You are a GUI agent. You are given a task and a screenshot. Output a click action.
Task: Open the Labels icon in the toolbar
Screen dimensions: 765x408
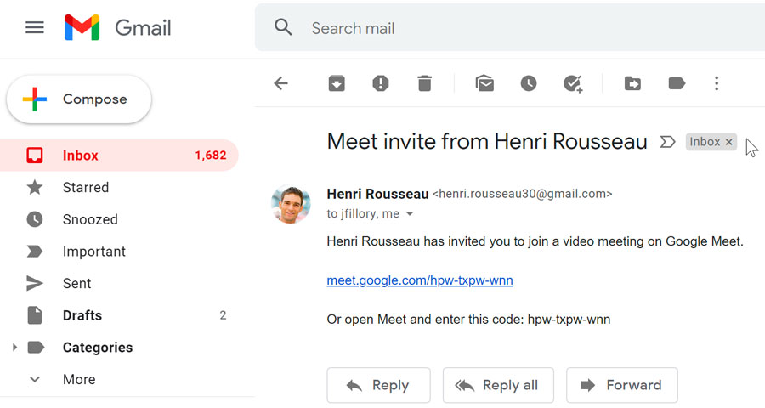pyautogui.click(x=677, y=83)
